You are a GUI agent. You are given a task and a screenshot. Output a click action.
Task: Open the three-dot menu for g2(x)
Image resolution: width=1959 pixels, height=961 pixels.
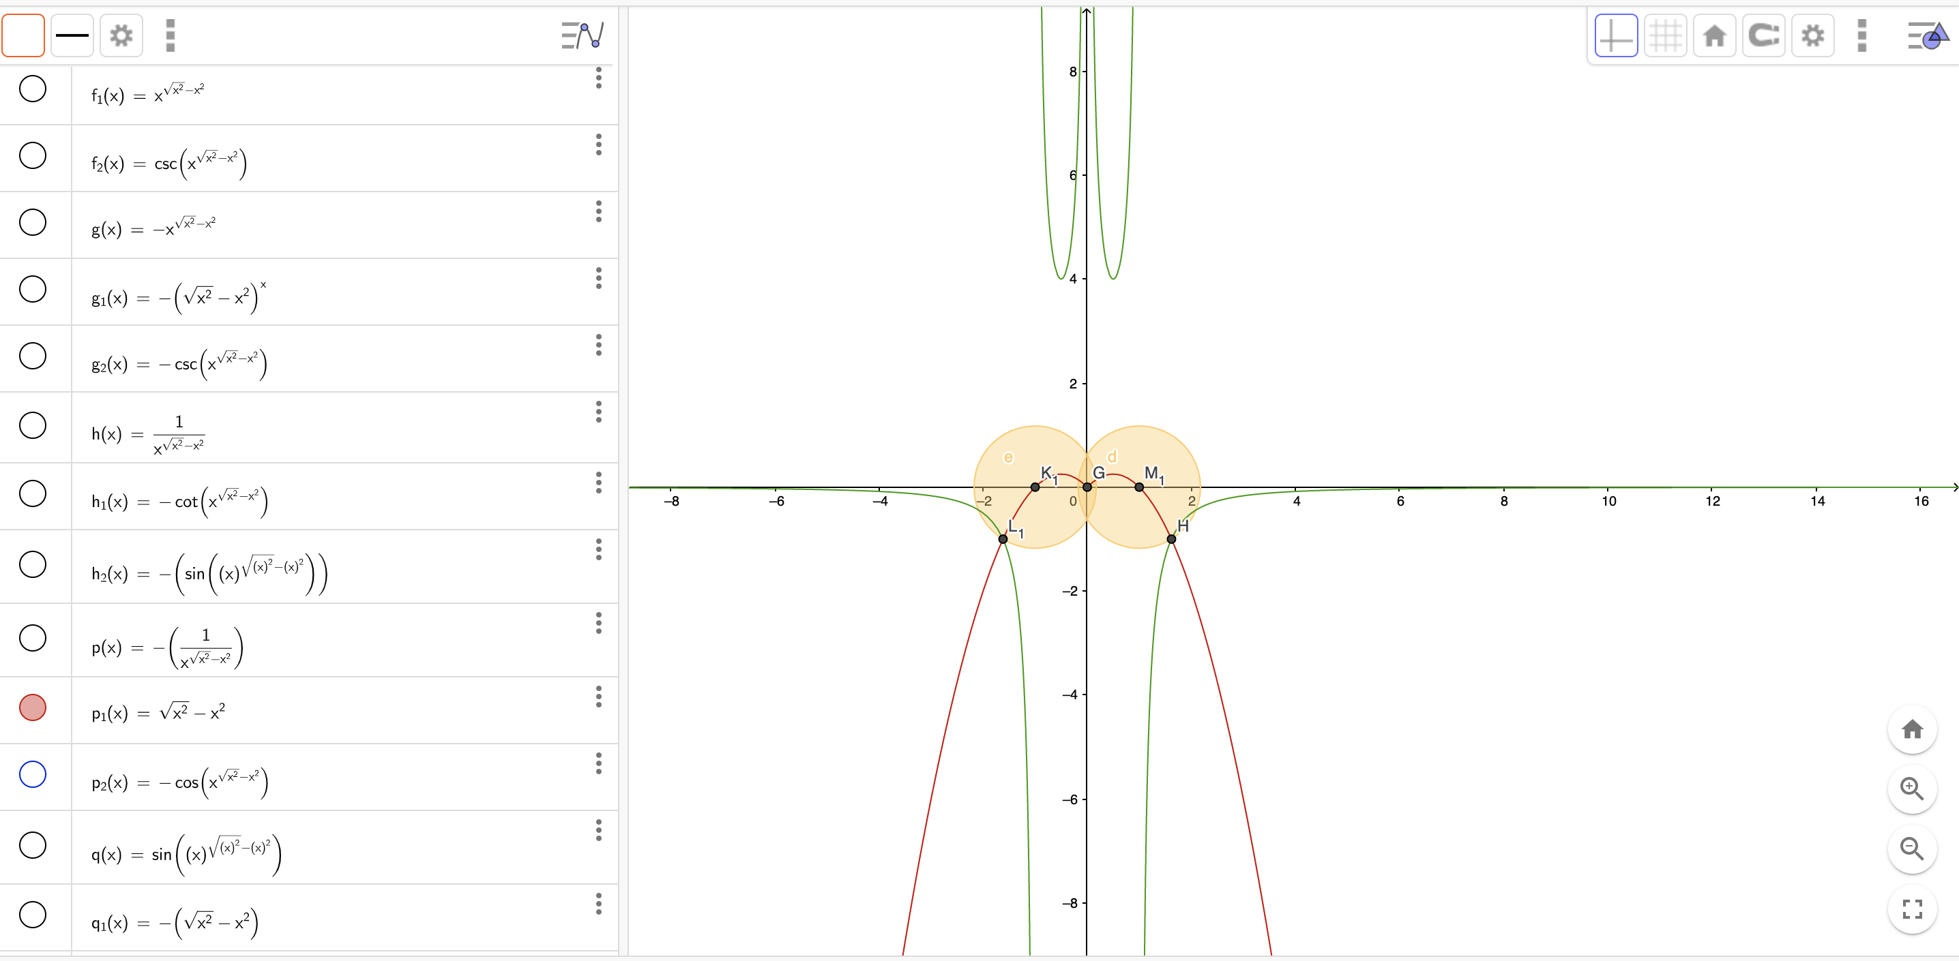[x=600, y=345]
